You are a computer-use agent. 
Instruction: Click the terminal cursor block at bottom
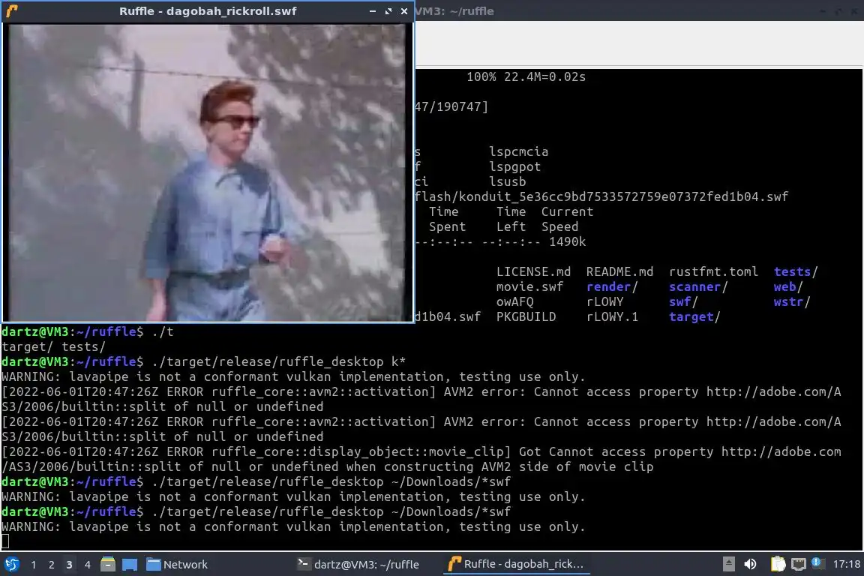5,541
